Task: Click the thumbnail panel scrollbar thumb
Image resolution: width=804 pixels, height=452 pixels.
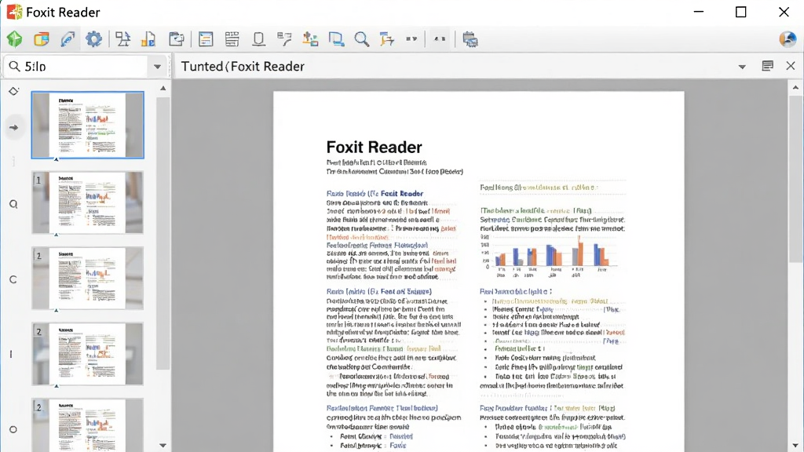Action: [x=163, y=233]
